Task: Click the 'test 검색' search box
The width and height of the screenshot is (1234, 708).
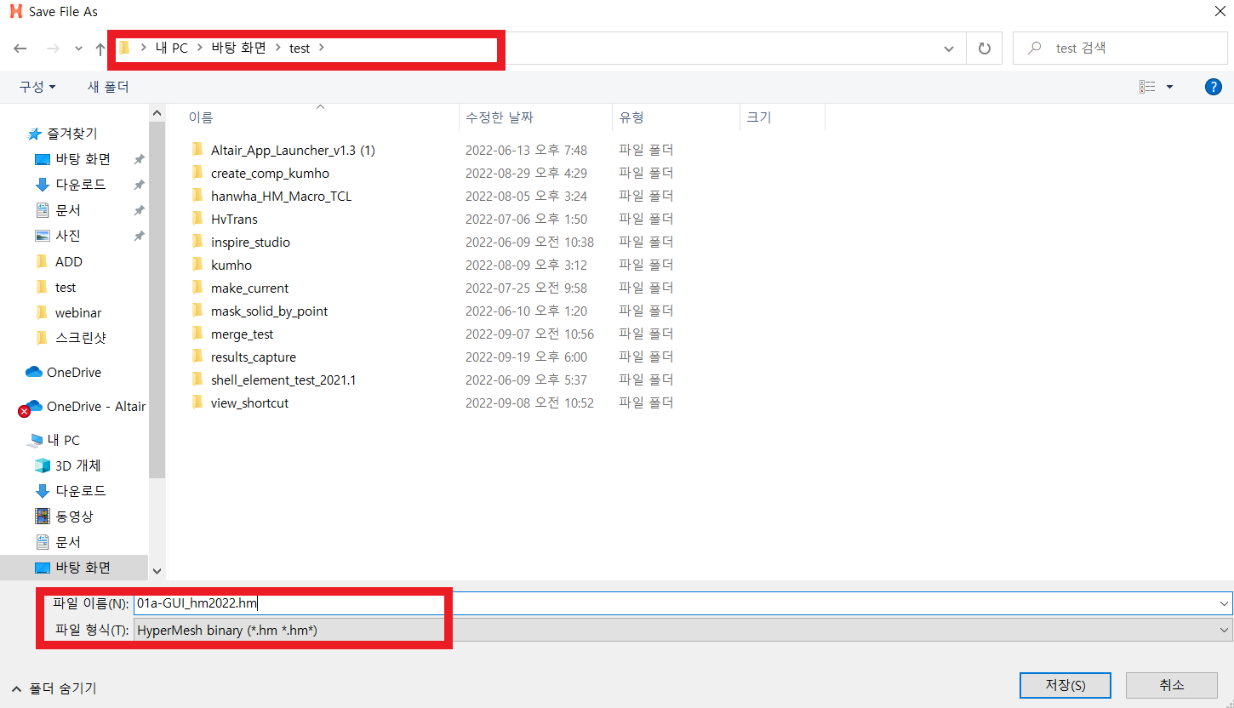Action: coord(1120,49)
